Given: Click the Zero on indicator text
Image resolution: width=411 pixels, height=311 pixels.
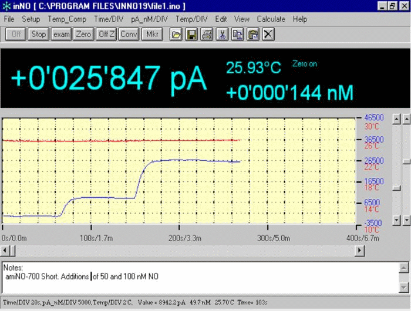Looking at the screenshot, I should pos(305,64).
